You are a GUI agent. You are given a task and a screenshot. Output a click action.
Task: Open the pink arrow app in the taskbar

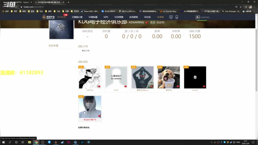(x=69, y=142)
